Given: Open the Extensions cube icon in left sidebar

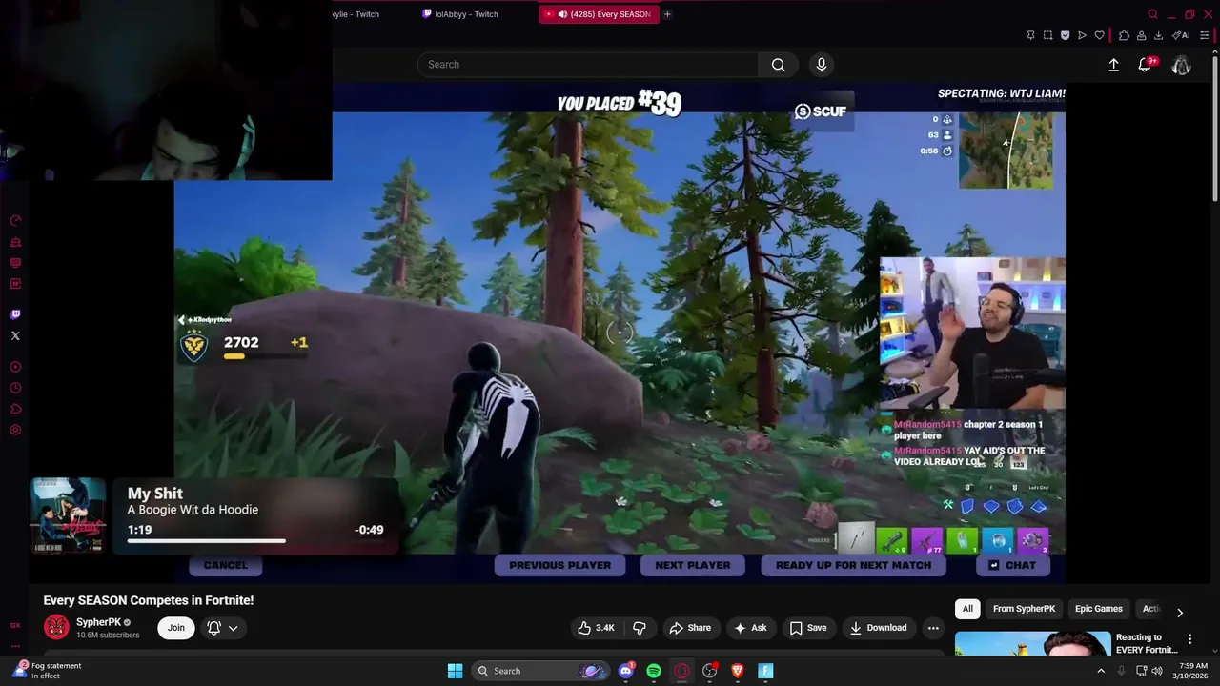Looking at the screenshot, I should coord(15,409).
